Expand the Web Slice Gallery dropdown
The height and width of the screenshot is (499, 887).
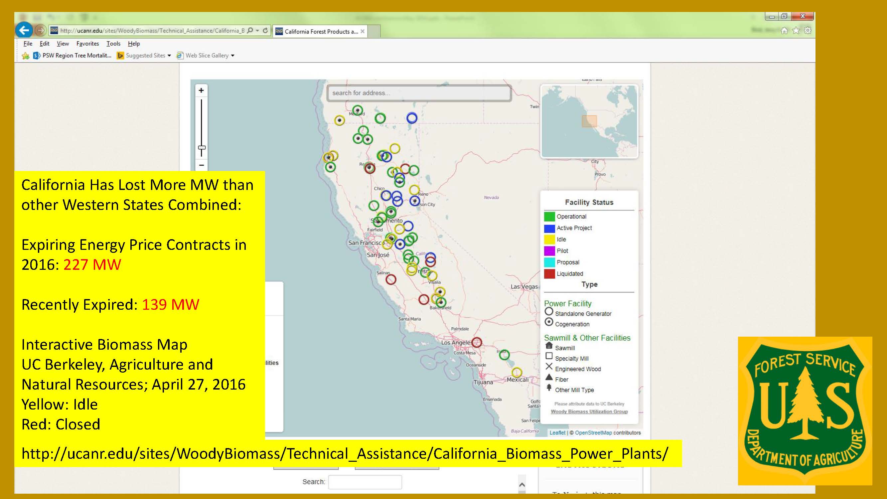233,56
